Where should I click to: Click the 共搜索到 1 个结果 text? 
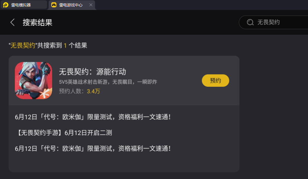62,46
